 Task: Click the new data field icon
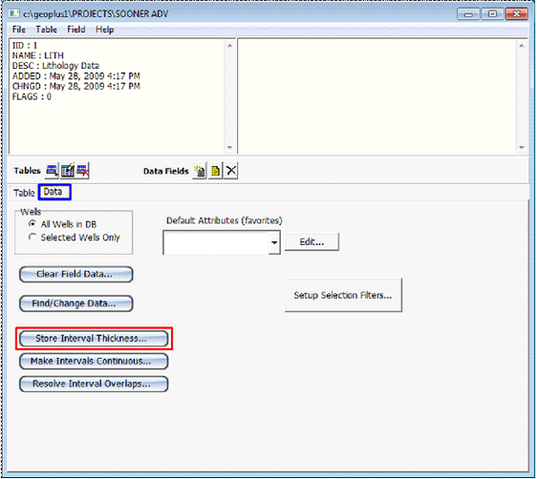(x=200, y=171)
